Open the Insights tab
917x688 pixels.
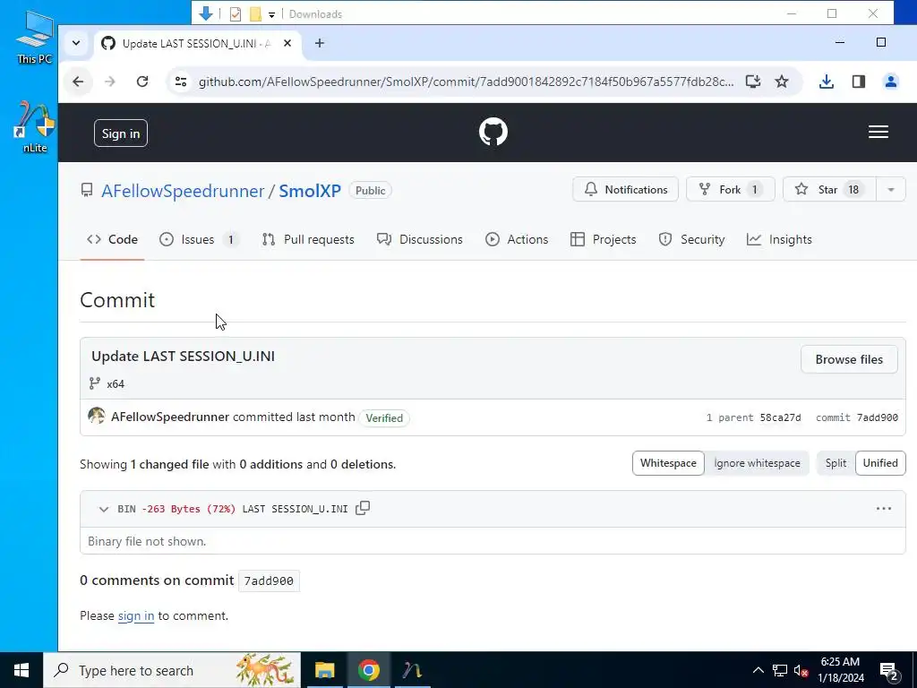click(x=780, y=239)
